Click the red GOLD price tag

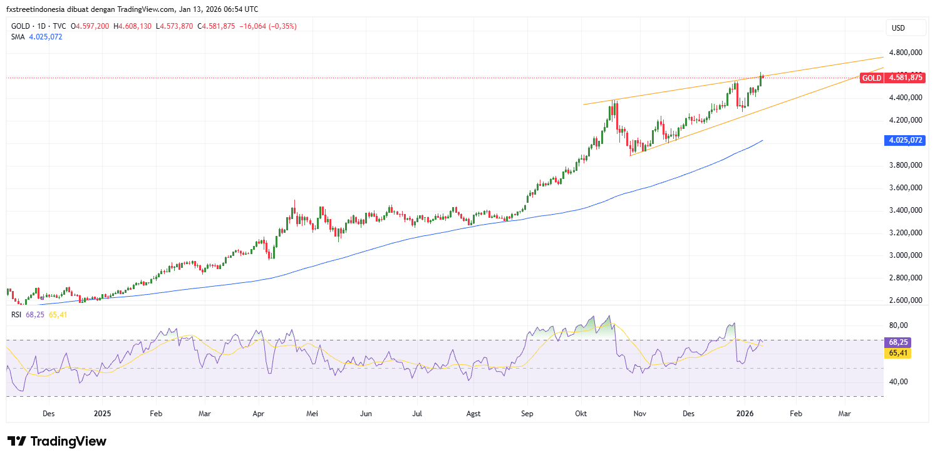pos(896,78)
